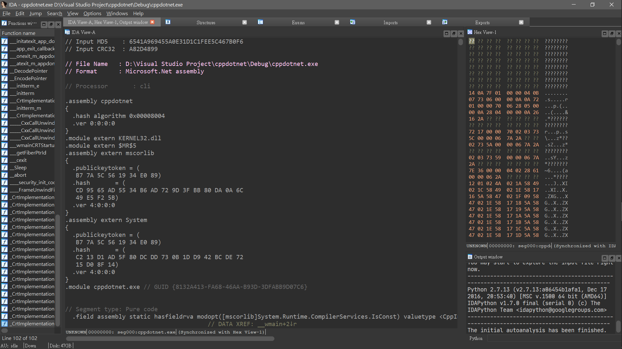This screenshot has width=622, height=349.
Task: Open the Jump menu
Action: pos(35,13)
